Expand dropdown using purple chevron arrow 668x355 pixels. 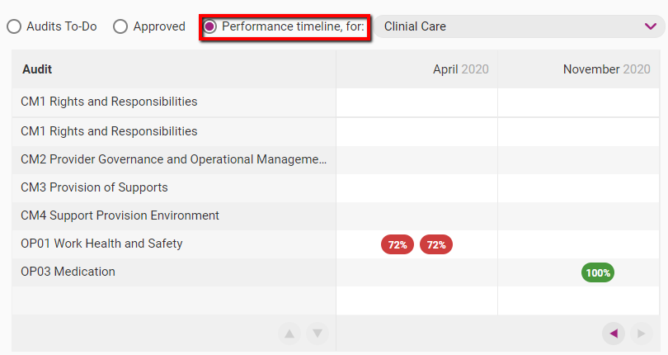(x=650, y=26)
